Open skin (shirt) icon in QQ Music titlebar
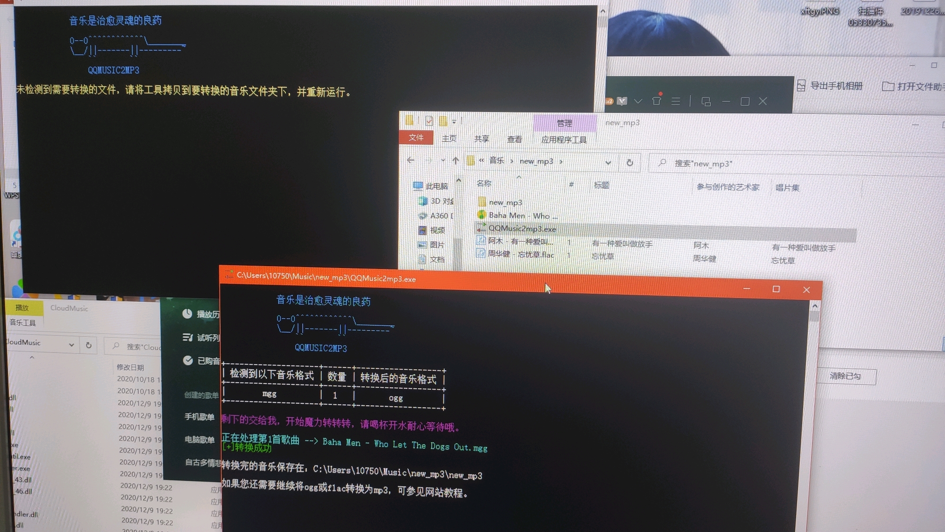This screenshot has width=945, height=532. click(x=656, y=101)
